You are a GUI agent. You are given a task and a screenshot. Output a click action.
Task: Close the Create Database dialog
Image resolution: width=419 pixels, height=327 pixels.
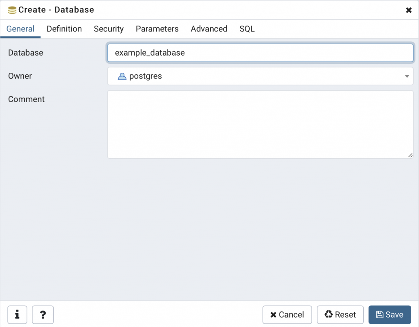pyautogui.click(x=409, y=10)
